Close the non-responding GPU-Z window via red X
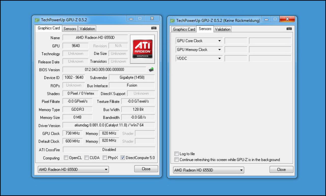 (287, 19)
